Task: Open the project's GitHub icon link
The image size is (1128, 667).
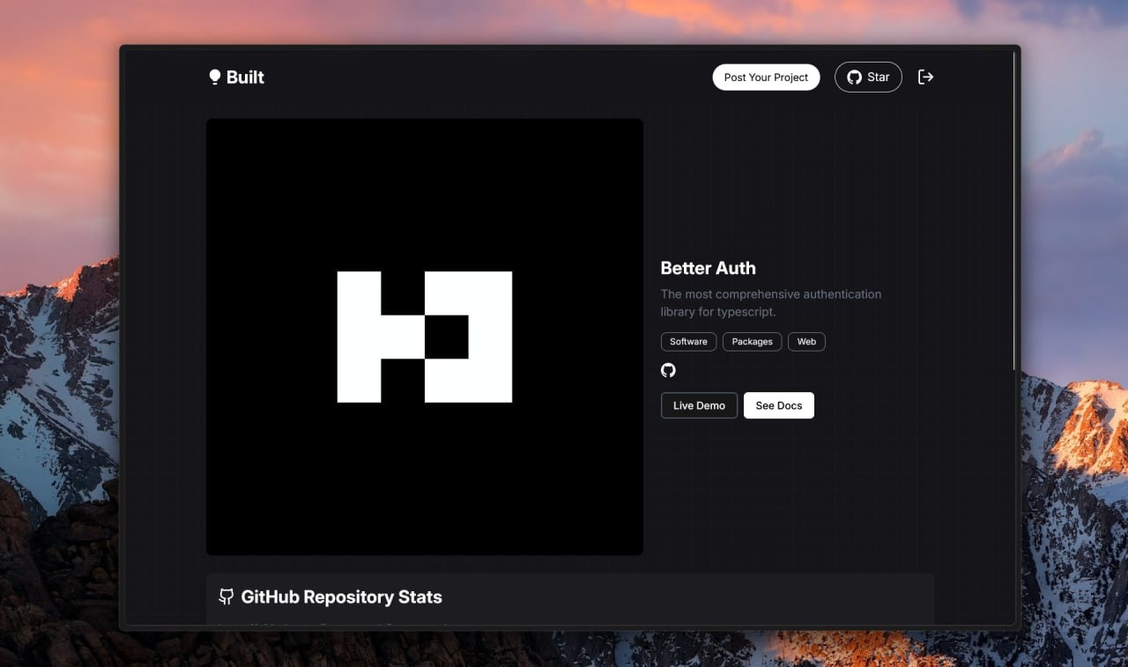Action: click(668, 370)
